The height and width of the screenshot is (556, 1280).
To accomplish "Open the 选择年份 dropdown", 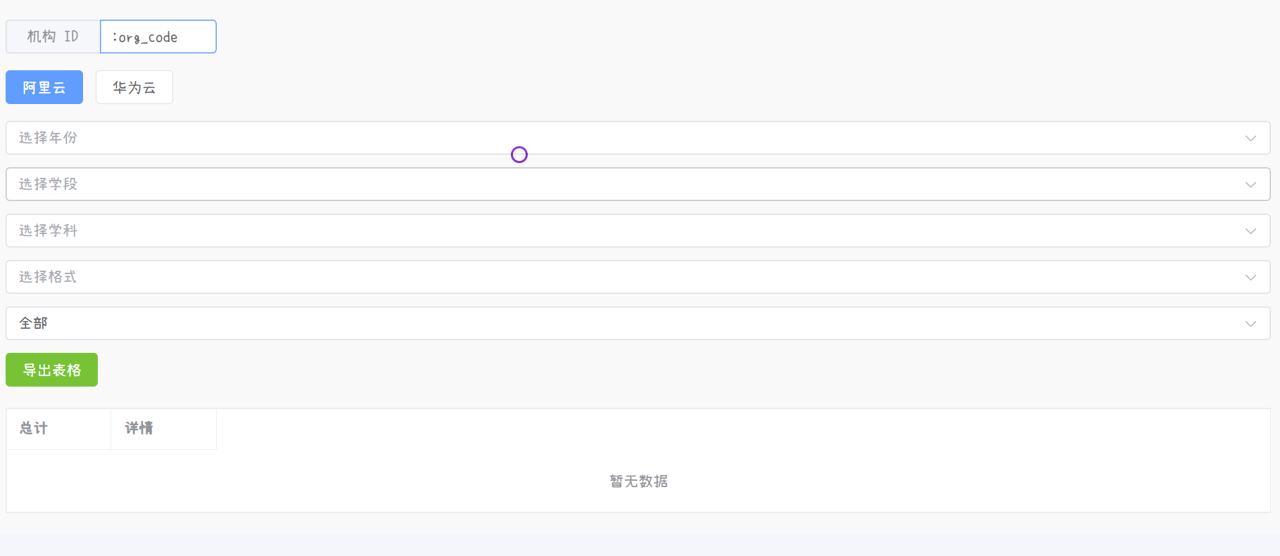I will click(638, 138).
